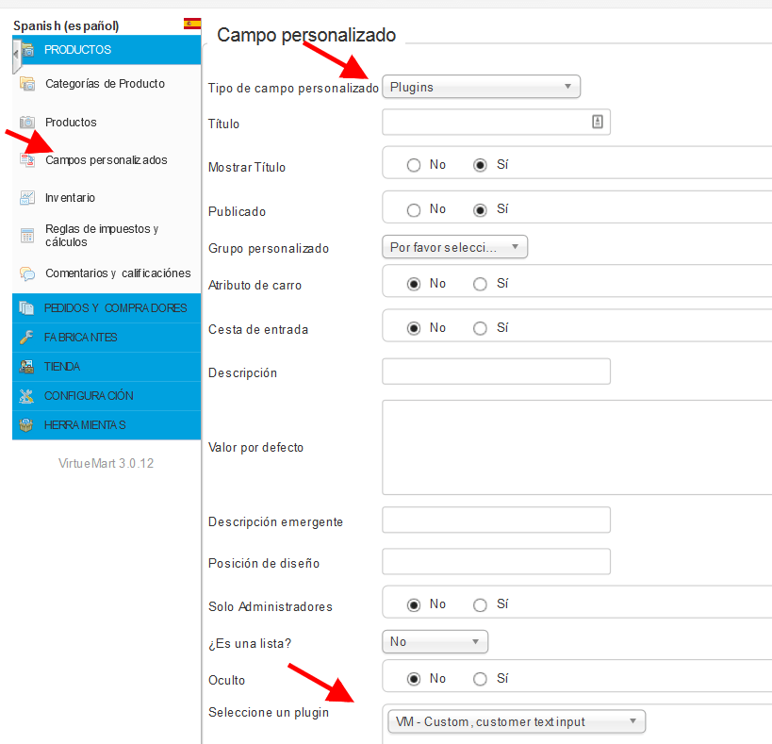The width and height of the screenshot is (772, 744).
Task: Open the TIENDA menu section
Action: click(x=107, y=366)
